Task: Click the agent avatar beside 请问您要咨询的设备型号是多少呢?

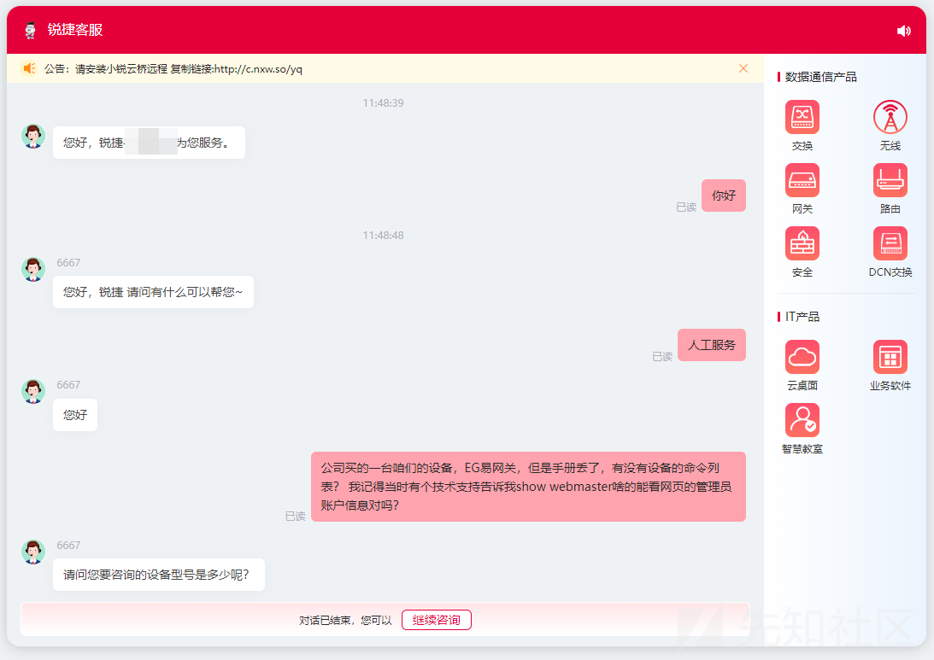Action: click(33, 552)
